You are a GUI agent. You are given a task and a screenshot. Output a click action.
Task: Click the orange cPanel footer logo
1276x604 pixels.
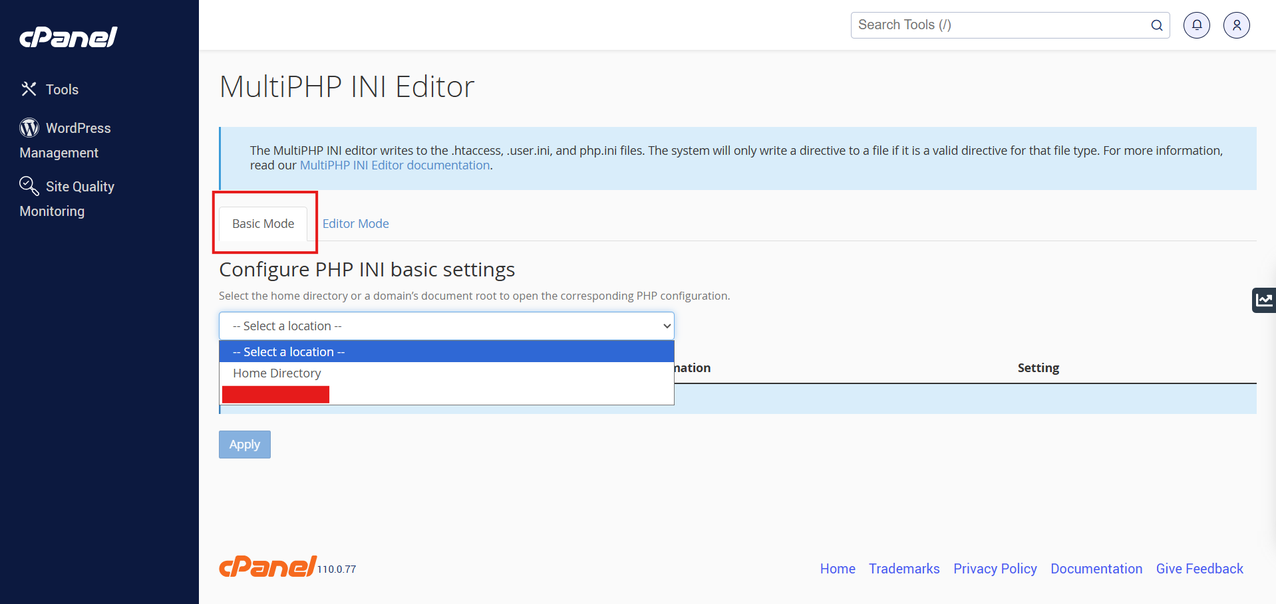click(267, 567)
